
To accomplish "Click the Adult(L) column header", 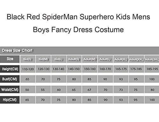I will 105,59.
